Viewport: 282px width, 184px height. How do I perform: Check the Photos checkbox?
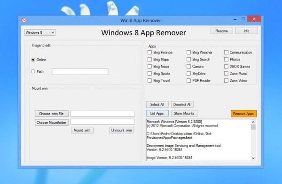pyautogui.click(x=226, y=59)
